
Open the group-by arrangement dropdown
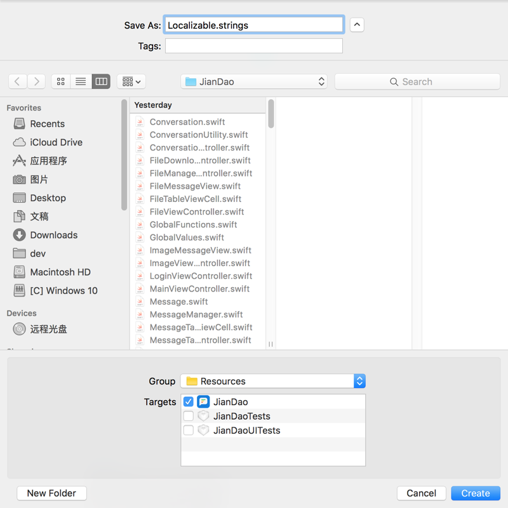click(131, 81)
